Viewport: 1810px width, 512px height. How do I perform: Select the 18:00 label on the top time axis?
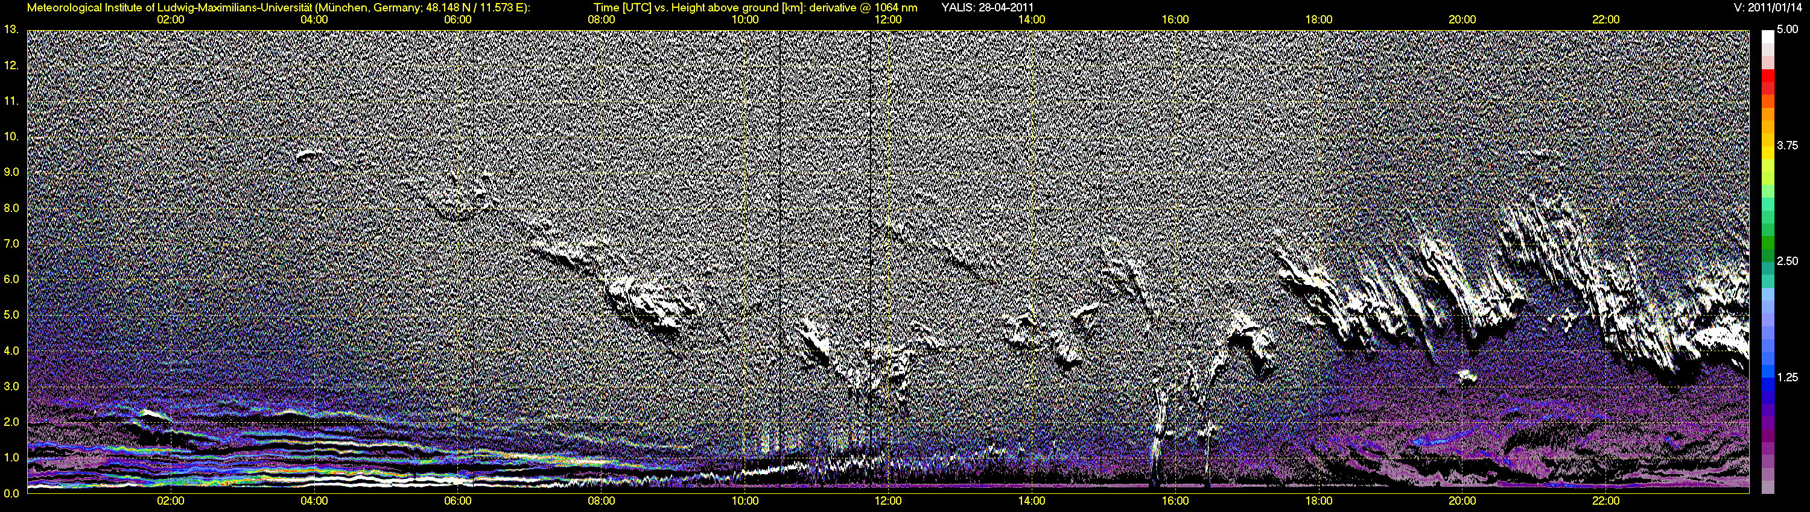1319,20
